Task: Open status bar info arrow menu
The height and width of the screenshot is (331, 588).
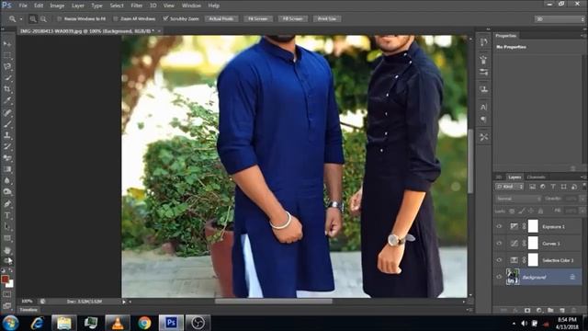Action: click(124, 302)
